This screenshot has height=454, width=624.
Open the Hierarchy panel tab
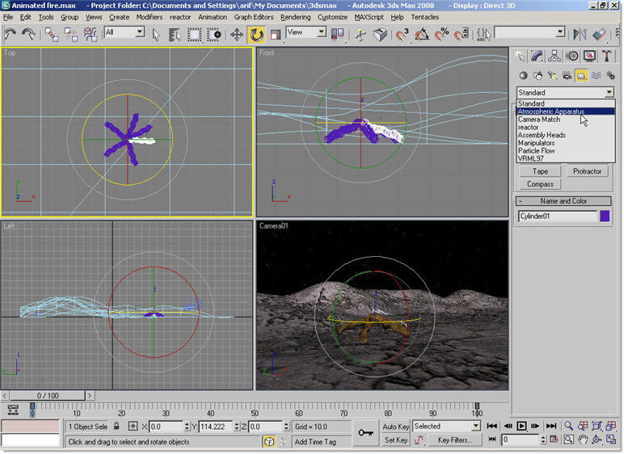(554, 56)
